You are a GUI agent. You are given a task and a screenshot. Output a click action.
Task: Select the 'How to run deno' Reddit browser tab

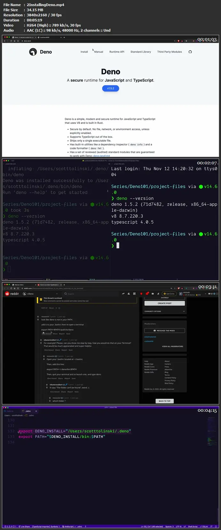click(49, 284)
